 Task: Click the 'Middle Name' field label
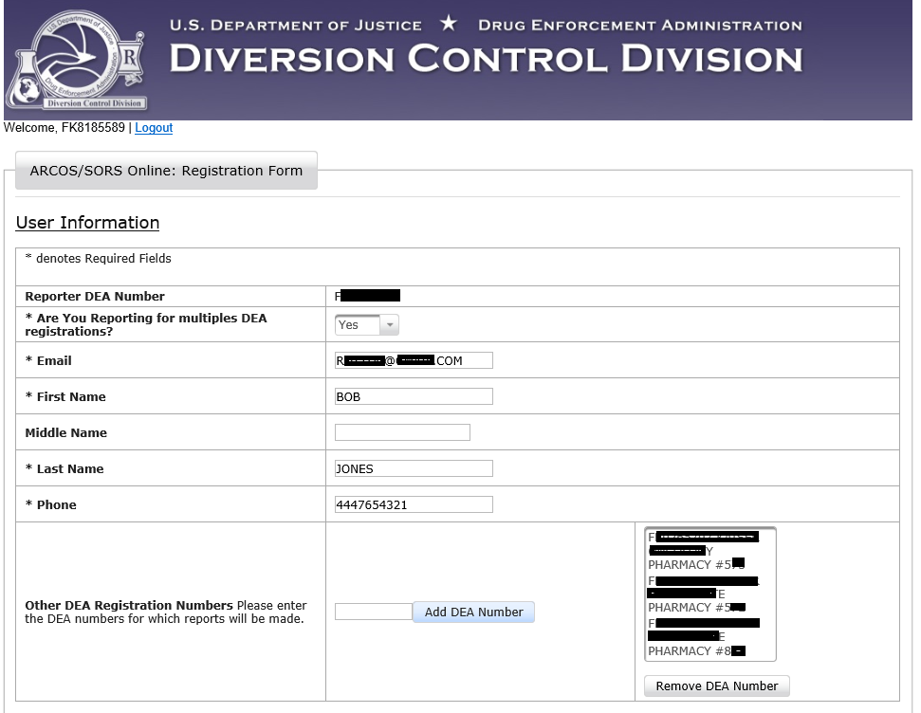tap(65, 433)
